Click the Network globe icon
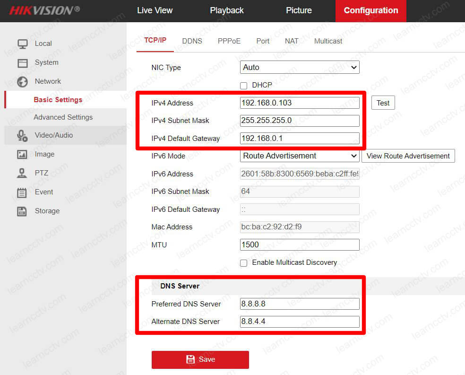Viewport: 465px width, 375px height. 22,82
